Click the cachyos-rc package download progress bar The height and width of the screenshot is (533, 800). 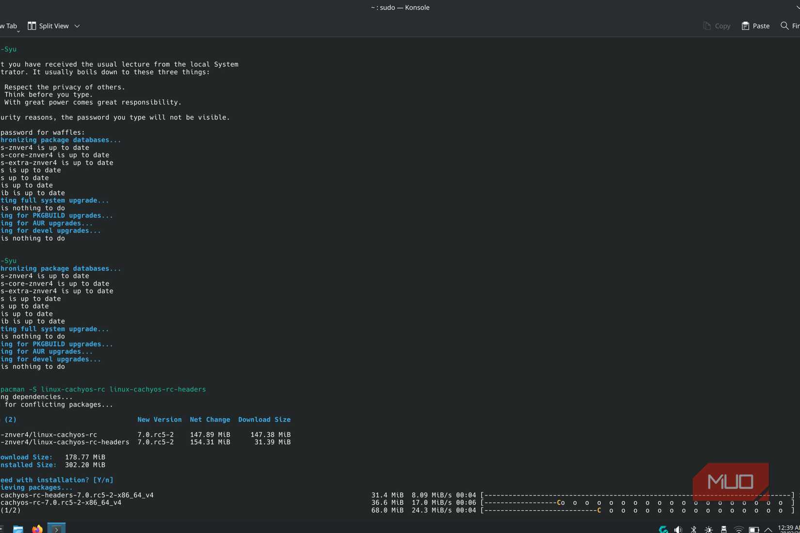click(x=637, y=502)
